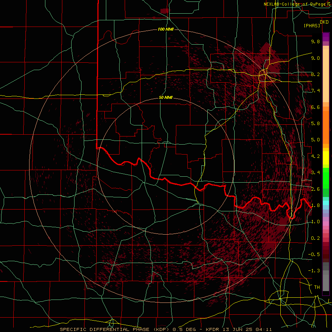Click the 5.0 value on the color scale
Viewport: 332px width, 332px height.
click(315, 140)
